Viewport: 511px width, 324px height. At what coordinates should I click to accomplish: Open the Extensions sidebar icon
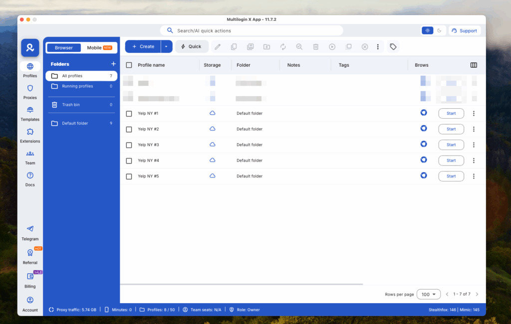30,135
